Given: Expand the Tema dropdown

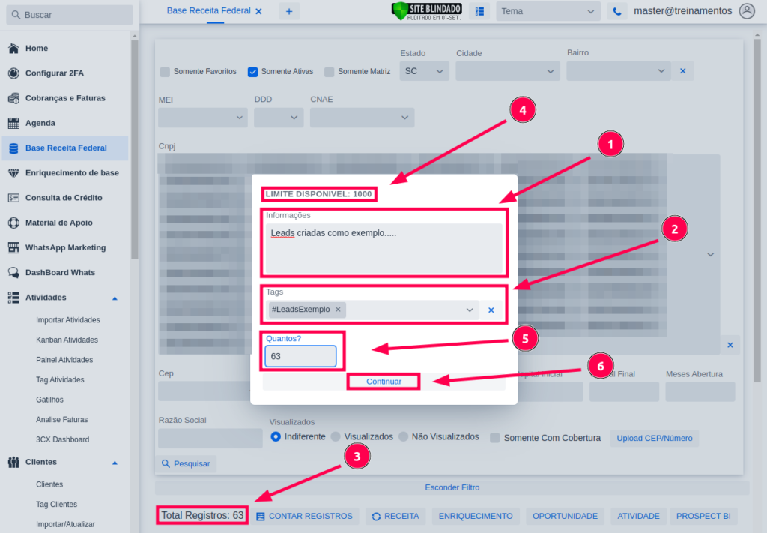Looking at the screenshot, I should click(548, 11).
